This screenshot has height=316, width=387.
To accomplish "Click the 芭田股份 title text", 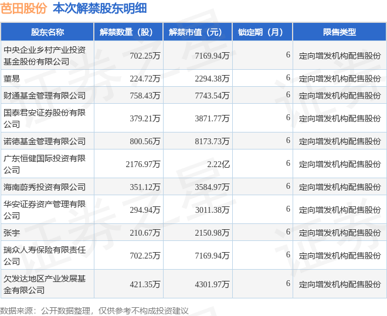I will pyautogui.click(x=23, y=9).
